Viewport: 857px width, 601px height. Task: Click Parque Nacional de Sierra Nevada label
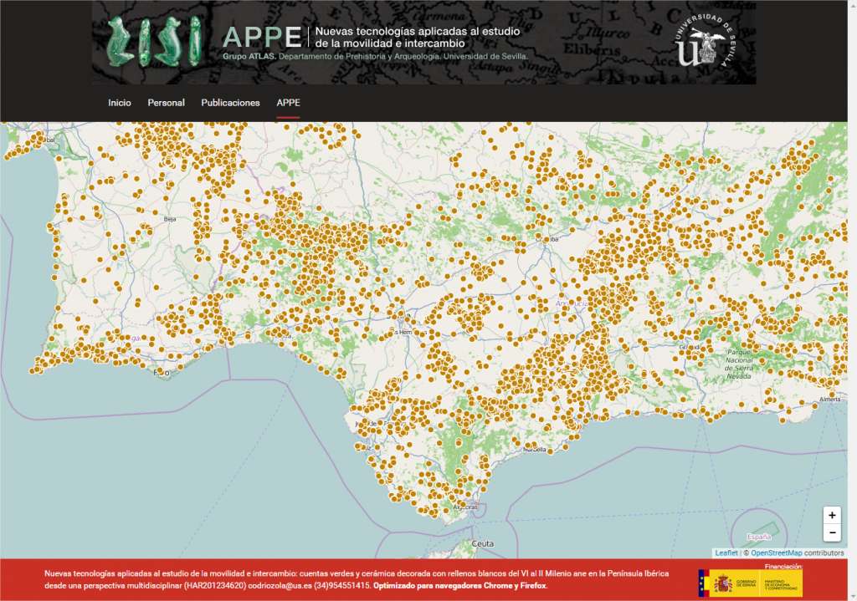[740, 364]
